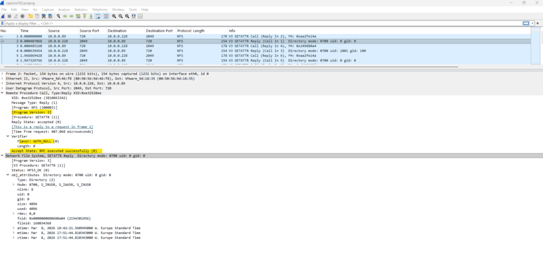Image resolution: width=543 pixels, height=253 pixels.
Task: Follow link to request in frame 1
Action: tap(52, 127)
